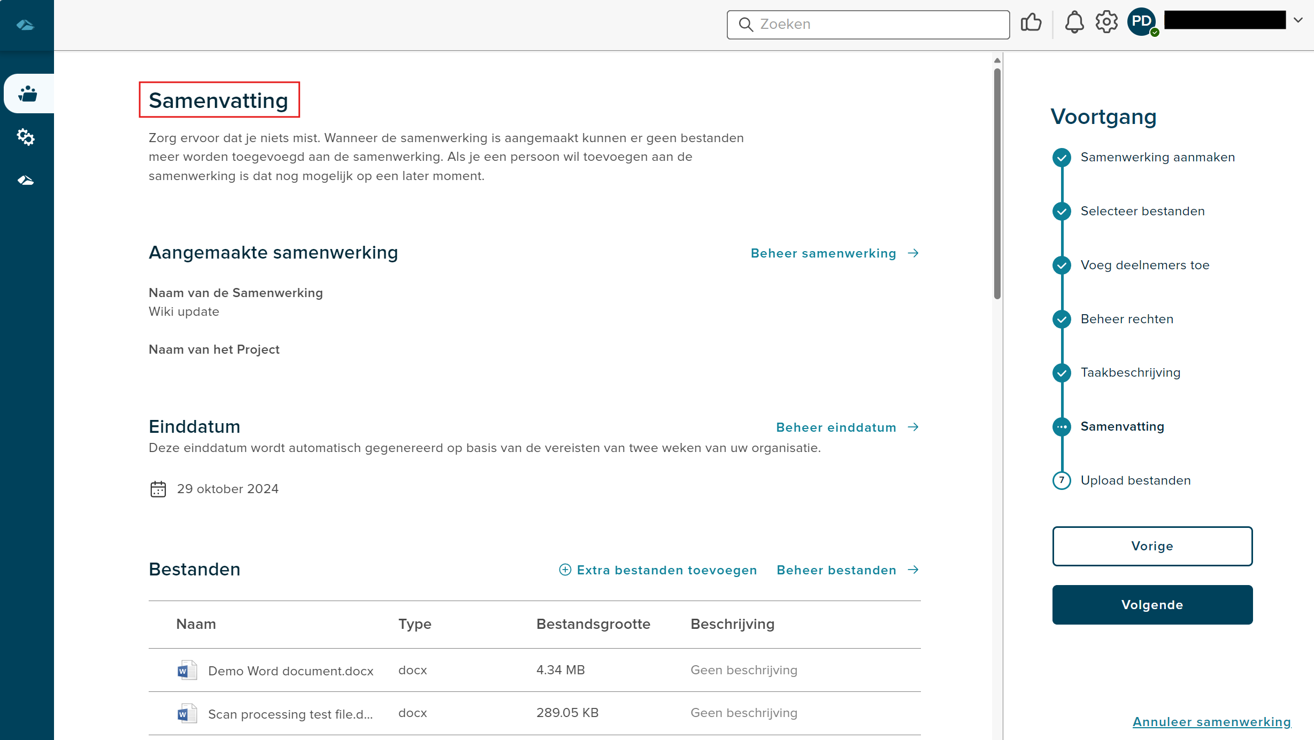Click into the Zoeken search field
Screen dimensions: 1314x740
[868, 25]
